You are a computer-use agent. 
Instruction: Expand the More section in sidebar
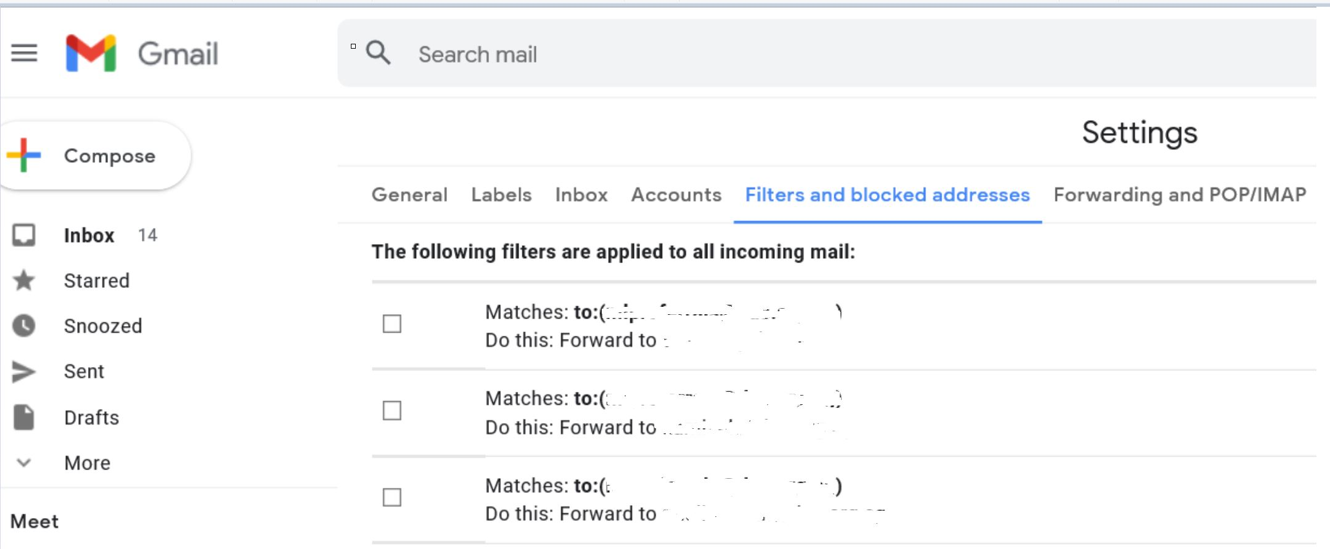23,462
